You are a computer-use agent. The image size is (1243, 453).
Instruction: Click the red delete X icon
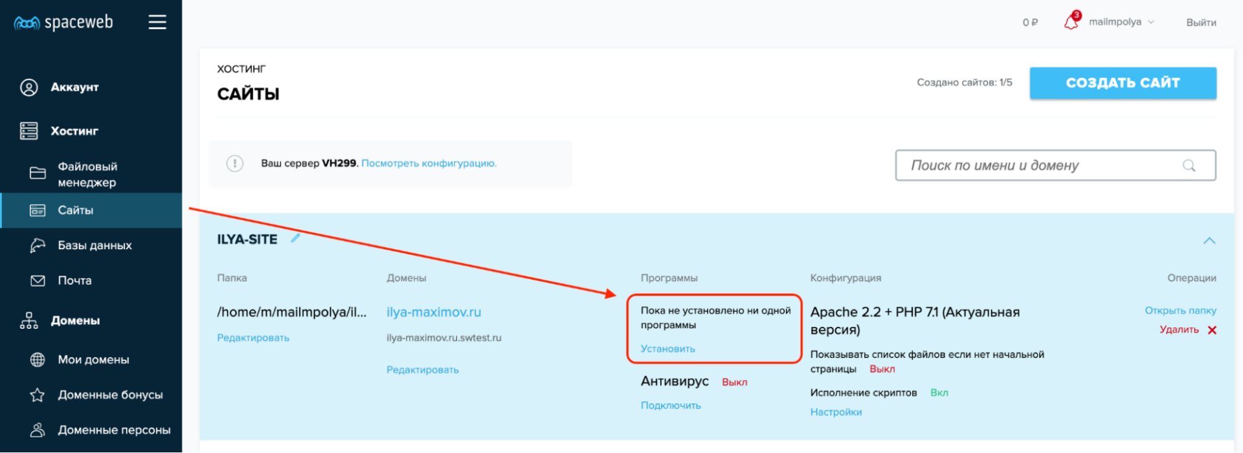pyautogui.click(x=1212, y=330)
